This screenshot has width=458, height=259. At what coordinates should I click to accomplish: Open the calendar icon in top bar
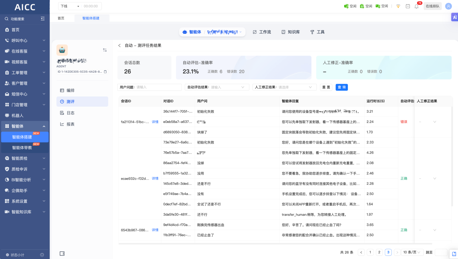coord(408,6)
